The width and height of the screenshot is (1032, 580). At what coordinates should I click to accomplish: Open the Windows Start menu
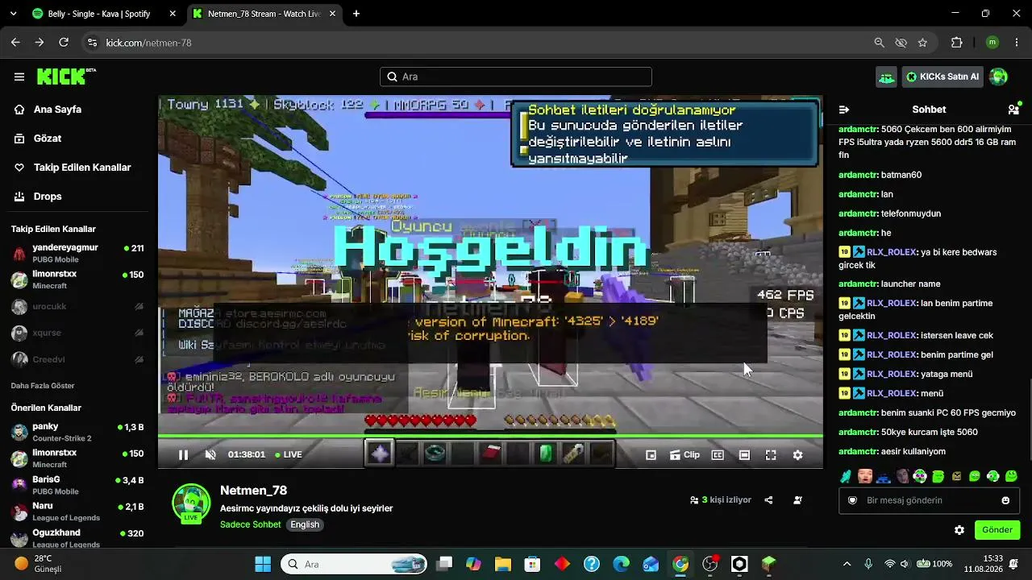[263, 564]
